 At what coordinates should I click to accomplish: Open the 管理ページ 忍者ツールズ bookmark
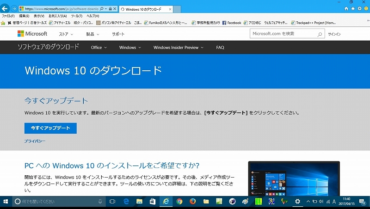tap(27, 23)
